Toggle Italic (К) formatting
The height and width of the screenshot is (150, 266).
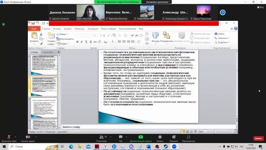[81, 42]
